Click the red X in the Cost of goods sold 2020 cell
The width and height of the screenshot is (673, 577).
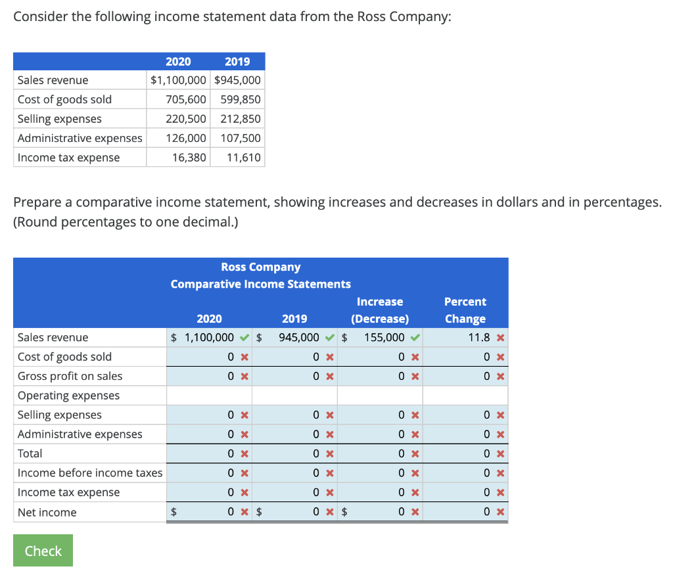coord(243,356)
